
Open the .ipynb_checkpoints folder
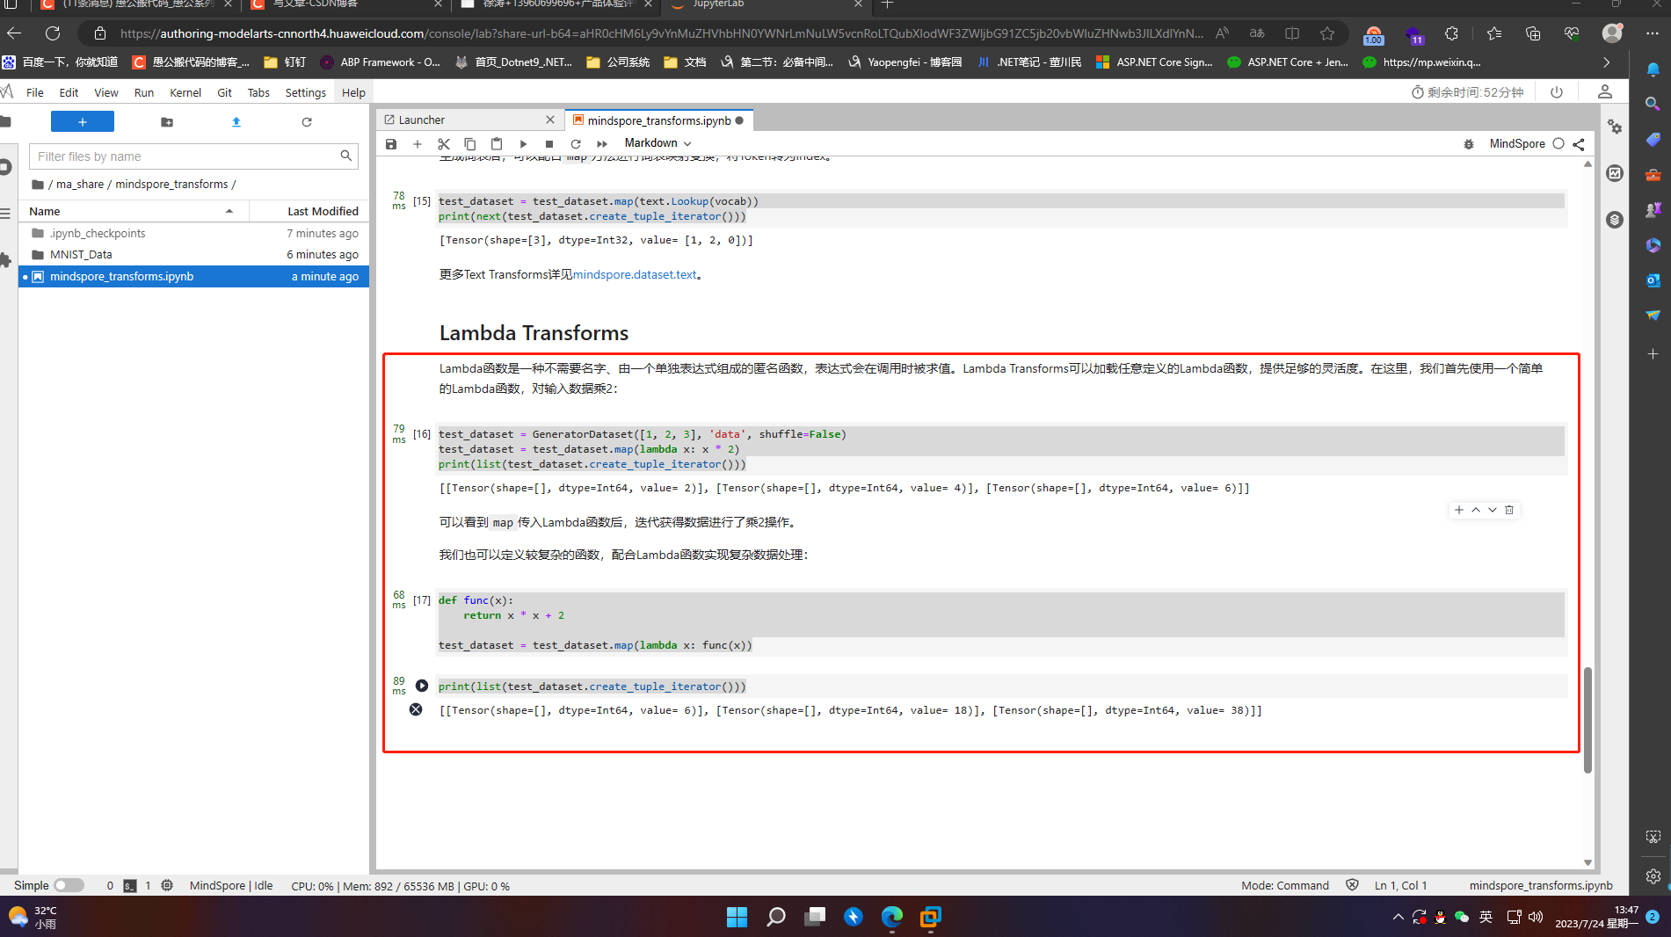click(193, 233)
